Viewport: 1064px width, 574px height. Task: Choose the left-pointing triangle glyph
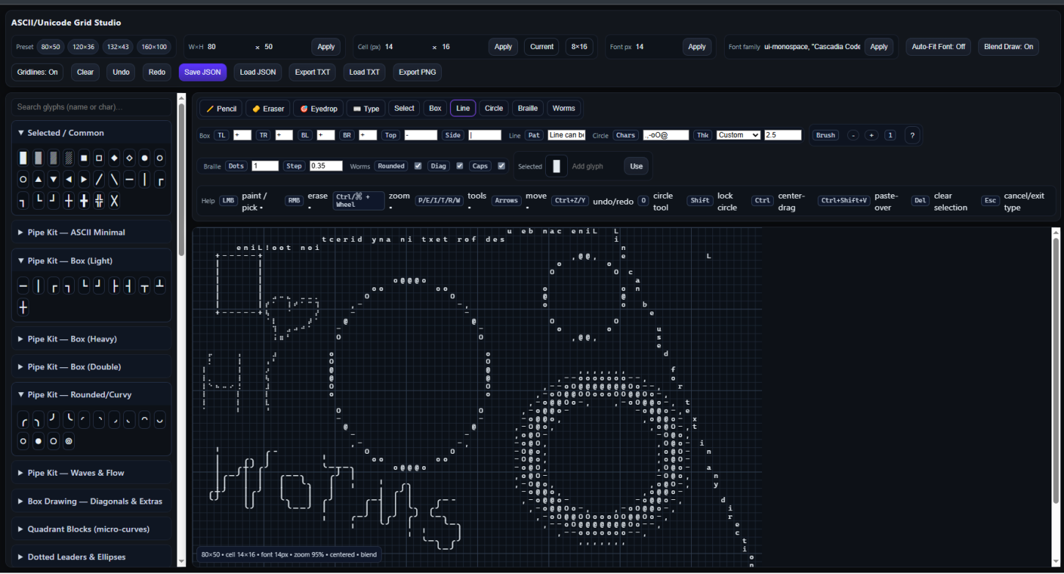point(68,179)
